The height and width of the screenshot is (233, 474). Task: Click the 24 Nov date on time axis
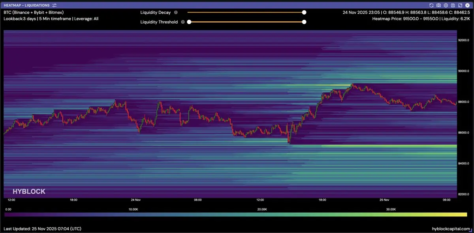pyautogui.click(x=136, y=200)
